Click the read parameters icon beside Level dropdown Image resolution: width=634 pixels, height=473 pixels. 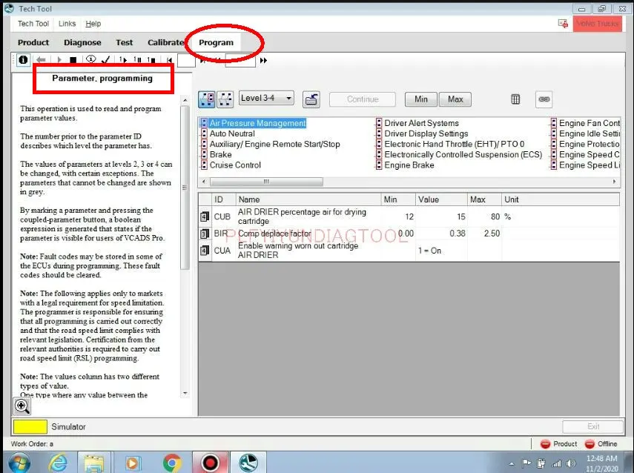311,99
